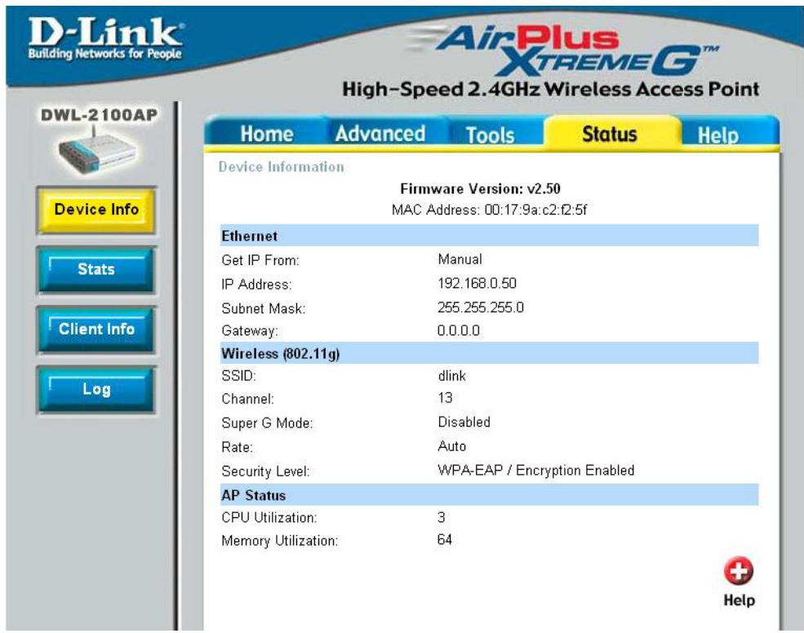Click the Device Info sidebar button
Viewport: 804px width, 633px height.
click(96, 210)
